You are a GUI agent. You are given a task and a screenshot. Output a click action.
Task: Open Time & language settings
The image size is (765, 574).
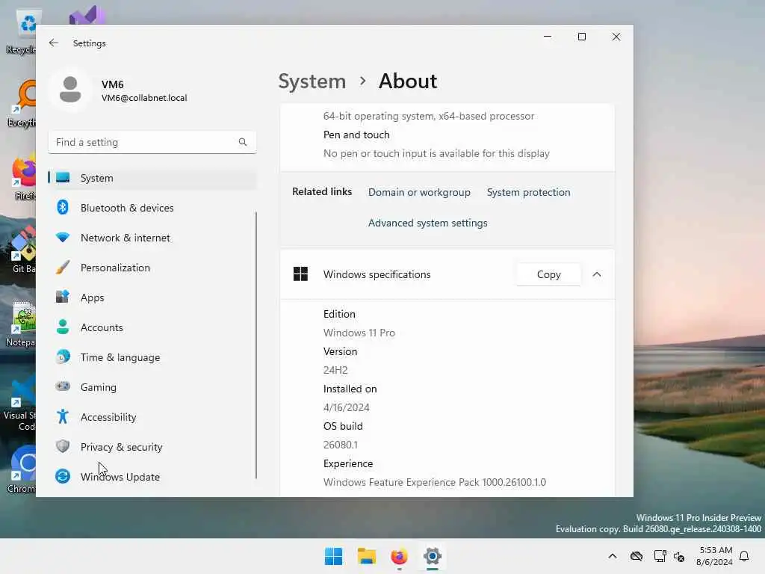pyautogui.click(x=152, y=357)
